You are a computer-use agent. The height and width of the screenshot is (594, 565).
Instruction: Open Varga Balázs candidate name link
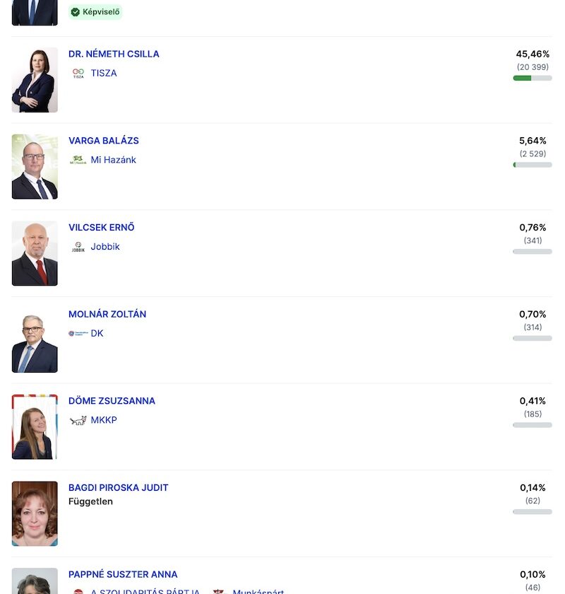point(104,141)
